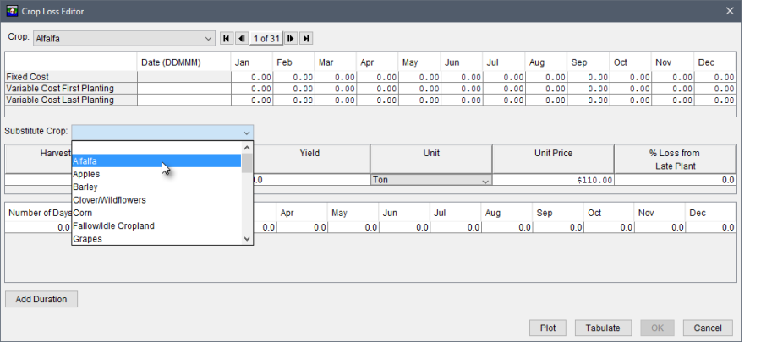The height and width of the screenshot is (342, 761).
Task: Advance to the next crop record
Action: 290,38
